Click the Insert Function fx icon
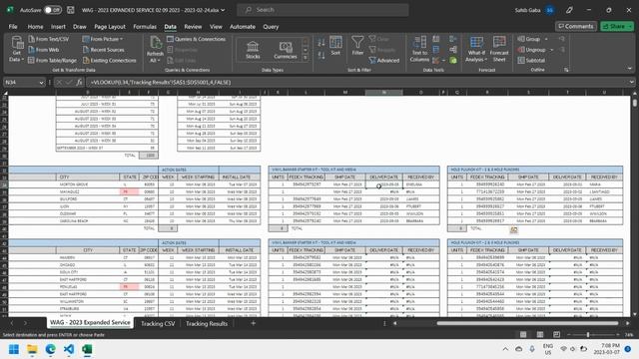Screen dimensions: 639x359 pos(79,82)
